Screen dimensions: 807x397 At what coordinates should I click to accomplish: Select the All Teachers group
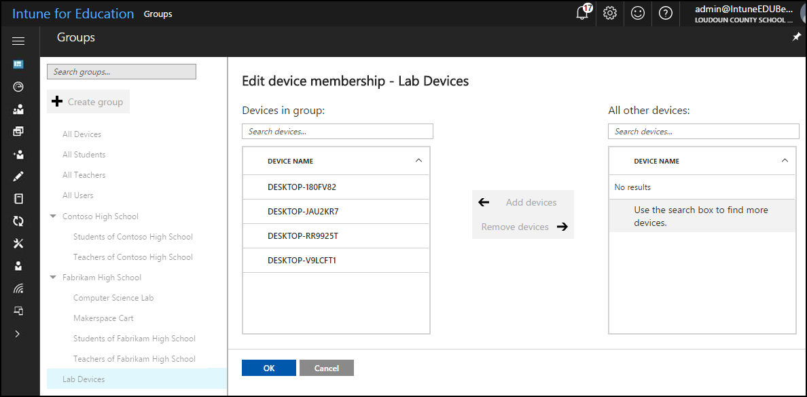point(84,175)
